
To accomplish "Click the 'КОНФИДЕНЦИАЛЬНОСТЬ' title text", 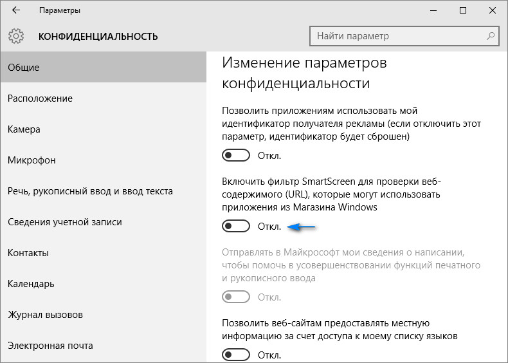I will pyautogui.click(x=98, y=36).
